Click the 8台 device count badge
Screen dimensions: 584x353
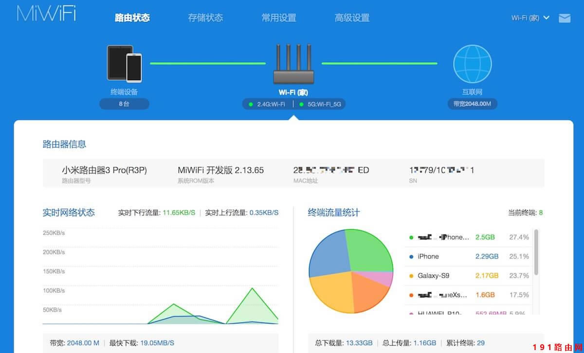(124, 104)
